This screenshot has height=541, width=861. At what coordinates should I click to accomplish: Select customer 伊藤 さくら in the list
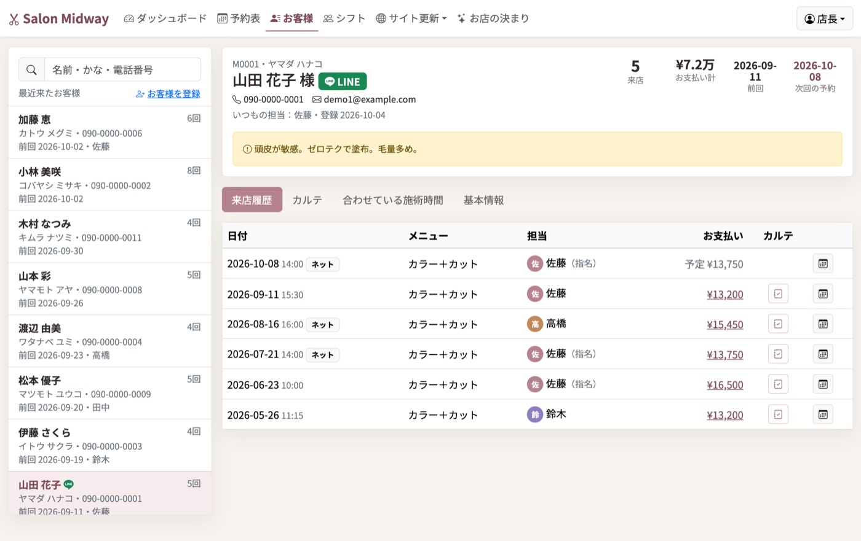[x=109, y=446]
